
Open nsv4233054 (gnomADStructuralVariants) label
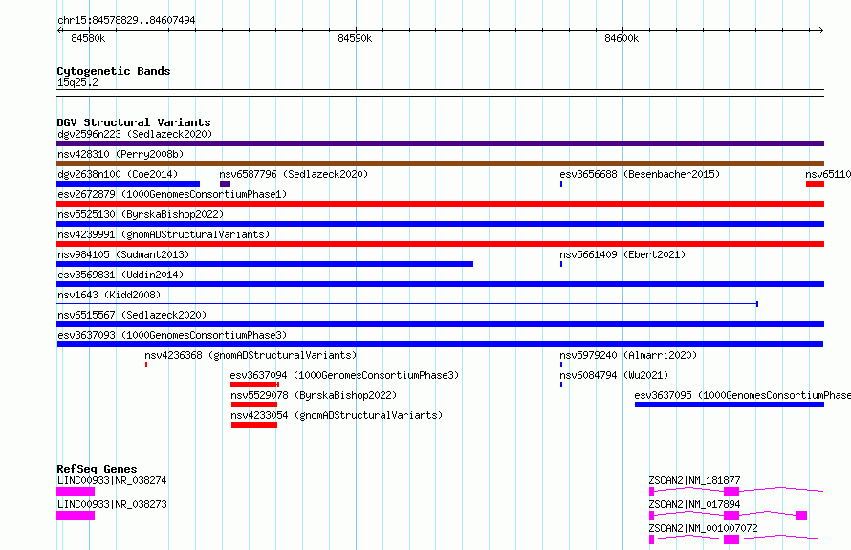(x=337, y=415)
